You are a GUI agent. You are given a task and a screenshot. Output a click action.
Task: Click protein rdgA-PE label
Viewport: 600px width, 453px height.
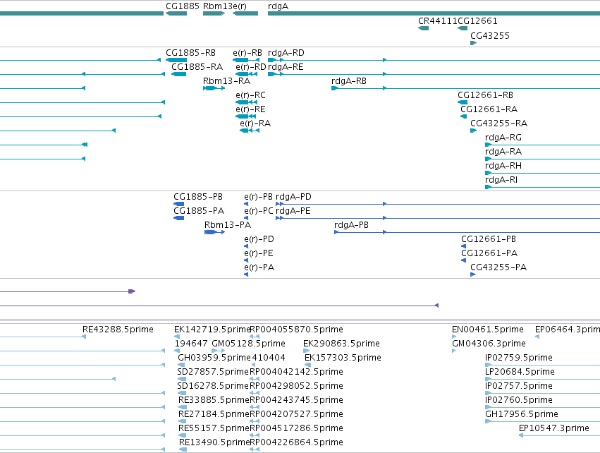pos(293,211)
